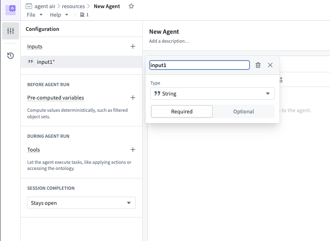This screenshot has height=241, width=330.
Task: Add a new input with plus icon
Action: coord(133,46)
